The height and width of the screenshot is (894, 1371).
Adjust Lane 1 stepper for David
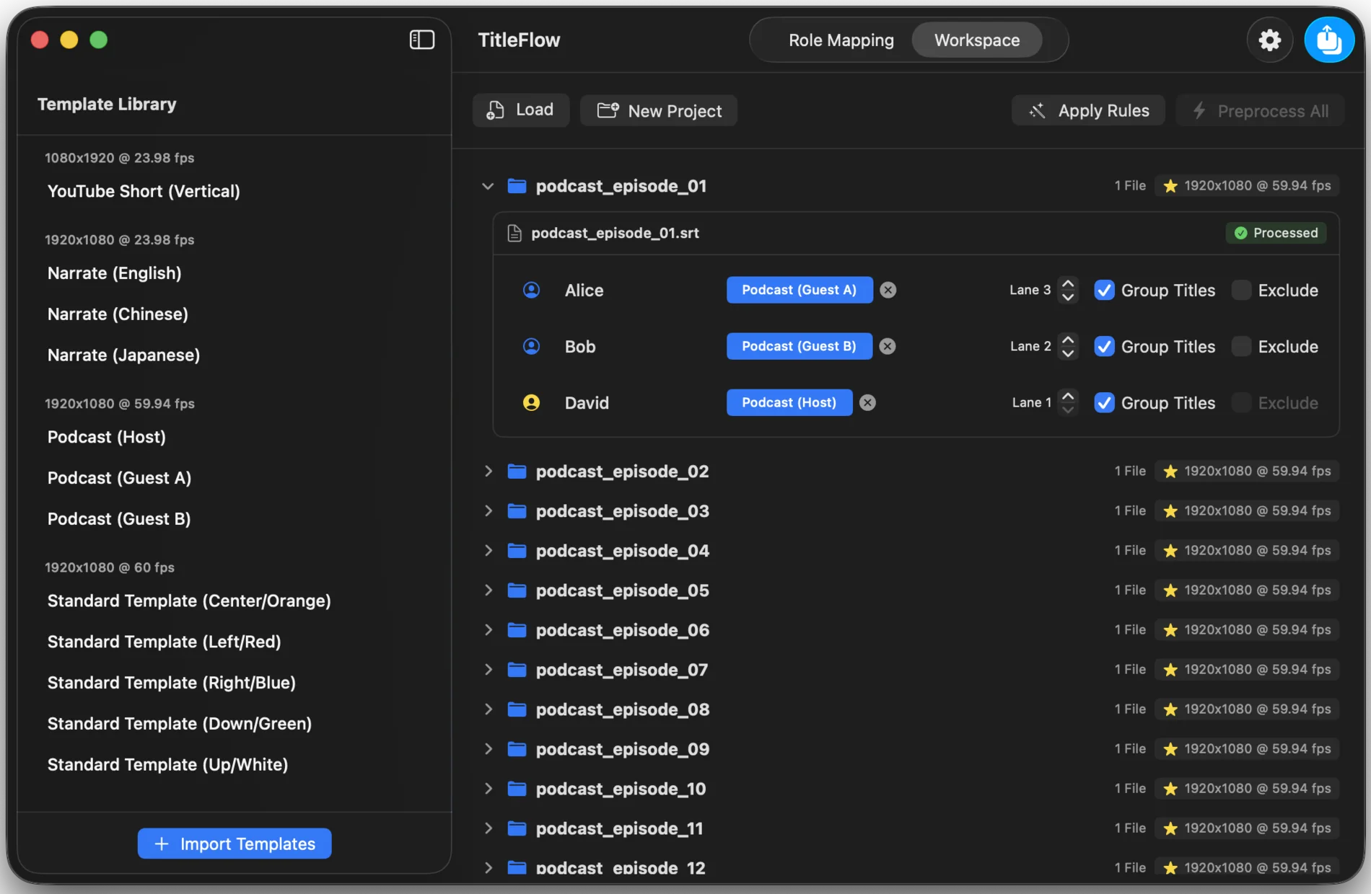pyautogui.click(x=1068, y=402)
